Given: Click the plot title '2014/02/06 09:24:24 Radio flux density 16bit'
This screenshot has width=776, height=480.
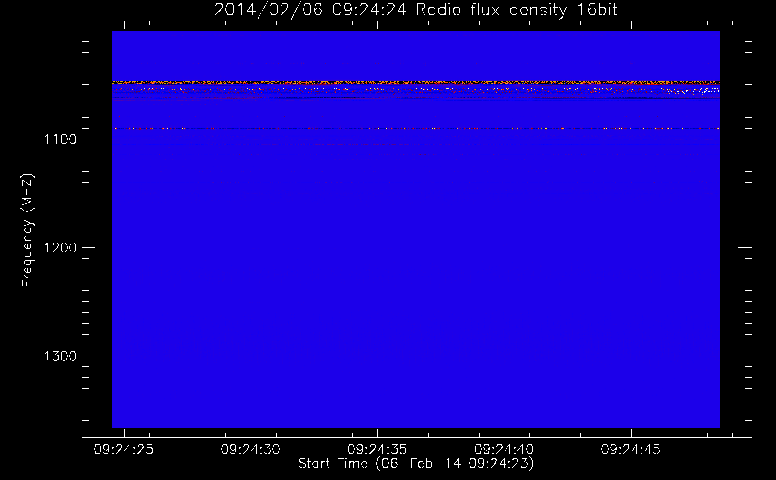Looking at the screenshot, I should click(416, 10).
